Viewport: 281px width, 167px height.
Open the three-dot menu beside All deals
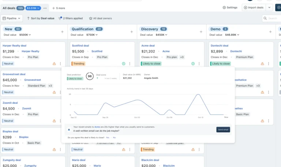tap(45, 8)
